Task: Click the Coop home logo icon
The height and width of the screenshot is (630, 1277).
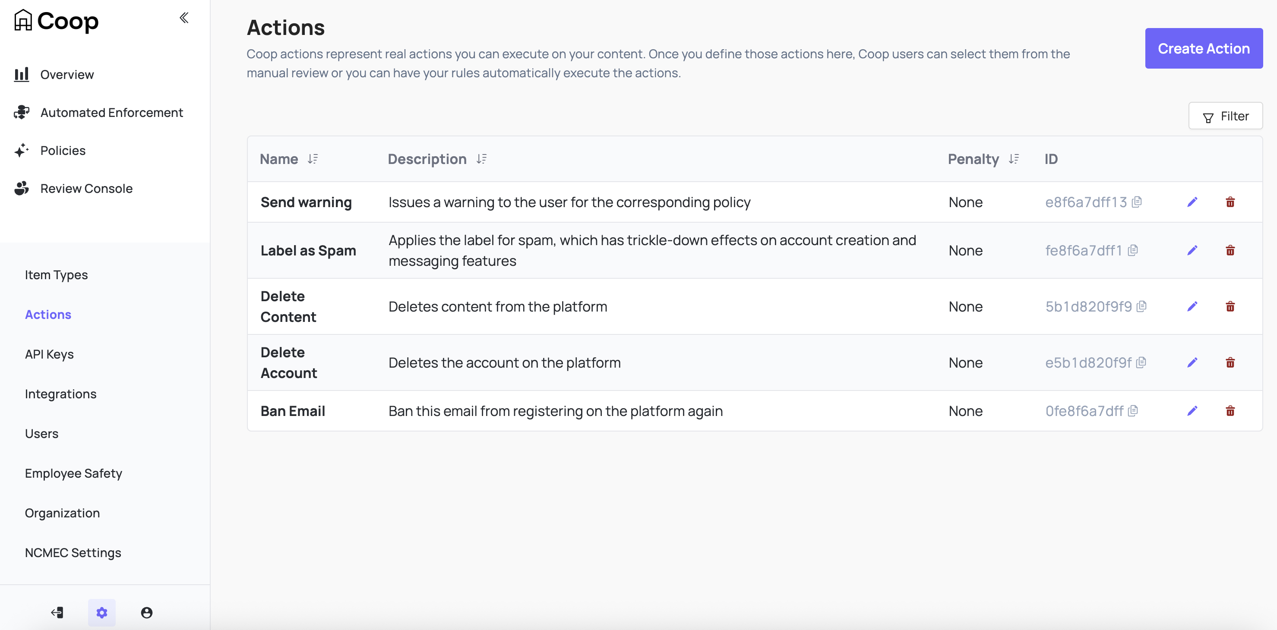Action: point(22,20)
